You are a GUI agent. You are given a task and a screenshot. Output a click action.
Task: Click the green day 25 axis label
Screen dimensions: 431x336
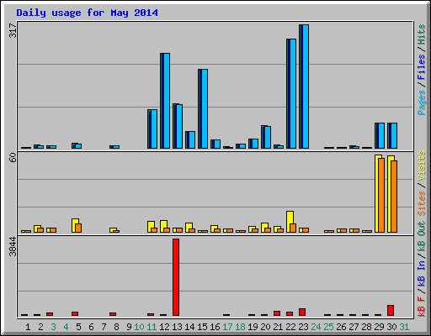point(328,327)
